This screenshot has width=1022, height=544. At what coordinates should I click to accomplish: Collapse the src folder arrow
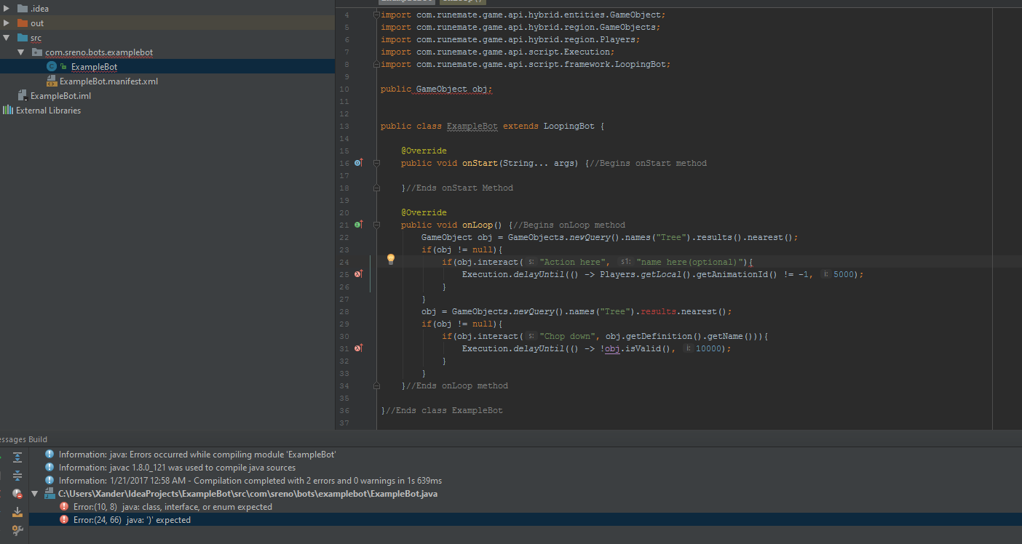[7, 38]
